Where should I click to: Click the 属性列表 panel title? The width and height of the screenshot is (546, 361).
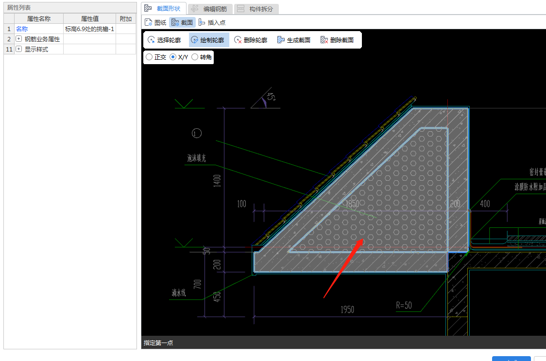point(19,7)
